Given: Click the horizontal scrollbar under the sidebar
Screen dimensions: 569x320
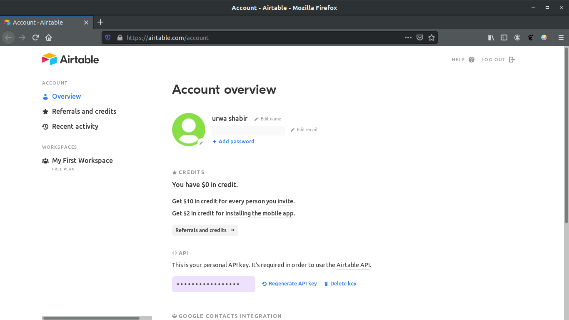Looking at the screenshot, I should (91, 318).
